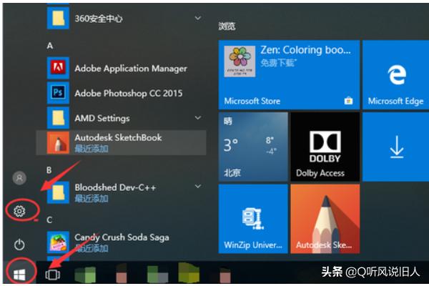
Task: Click the yellow-green pixelated taskbar icon
Action: click(189, 272)
